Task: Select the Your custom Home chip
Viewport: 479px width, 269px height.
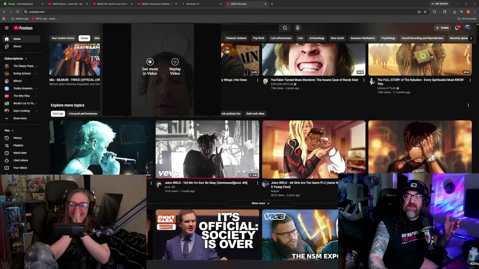Action: coord(63,38)
